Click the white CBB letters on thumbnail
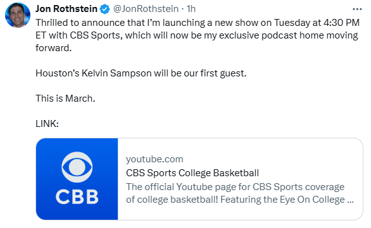The height and width of the screenshot is (228, 371). coord(77,197)
